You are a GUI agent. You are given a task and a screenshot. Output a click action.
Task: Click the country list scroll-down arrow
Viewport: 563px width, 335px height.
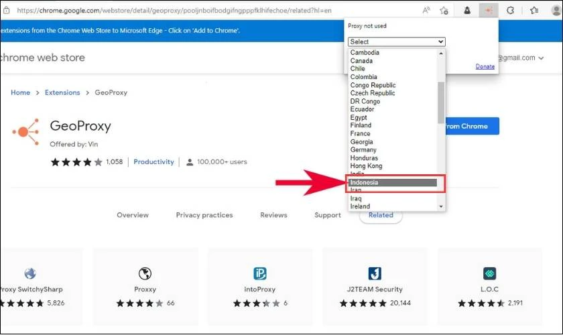[441, 206]
